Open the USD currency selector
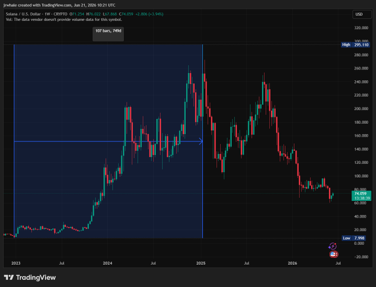This screenshot has height=287, width=376. click(x=362, y=14)
